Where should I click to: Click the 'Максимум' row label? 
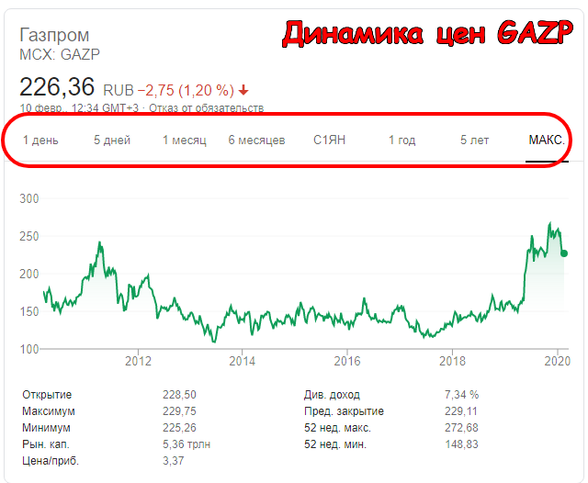[x=49, y=411]
